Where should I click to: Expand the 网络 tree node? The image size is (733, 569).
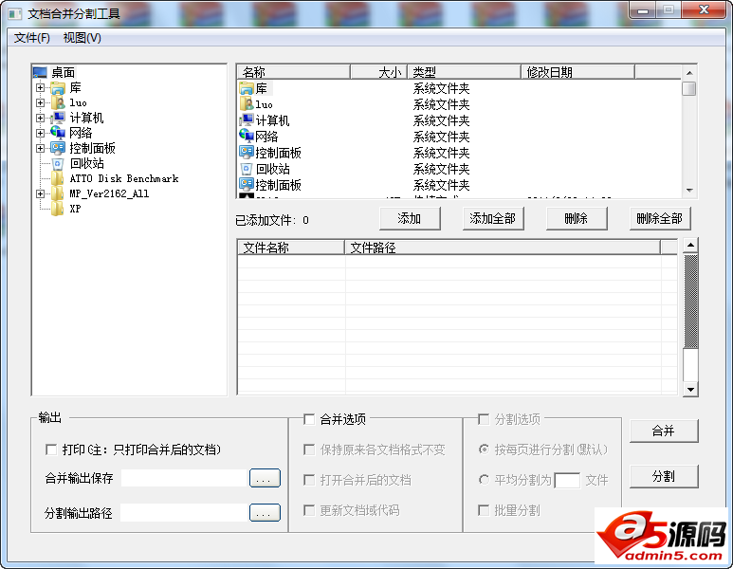[x=40, y=133]
